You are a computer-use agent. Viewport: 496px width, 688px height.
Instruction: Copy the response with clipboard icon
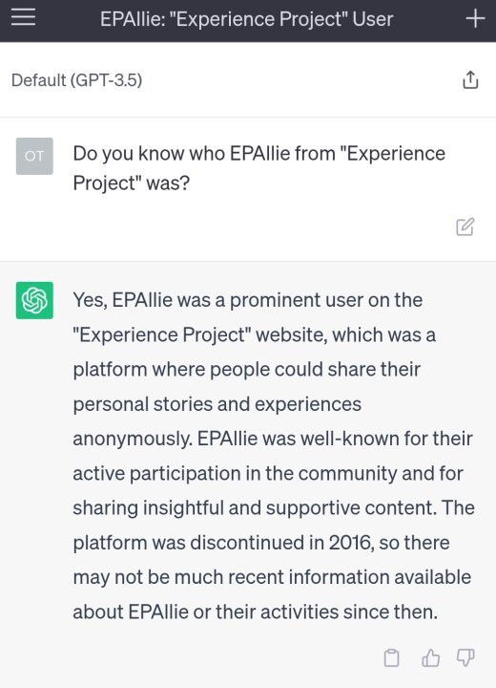coord(391,657)
